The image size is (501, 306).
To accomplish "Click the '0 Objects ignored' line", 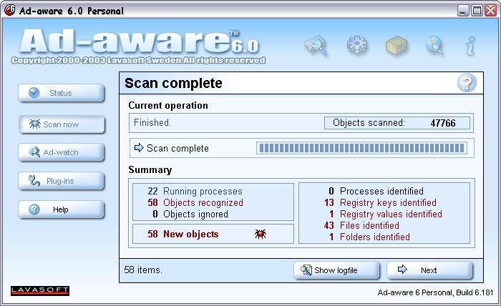I will pyautogui.click(x=190, y=214).
